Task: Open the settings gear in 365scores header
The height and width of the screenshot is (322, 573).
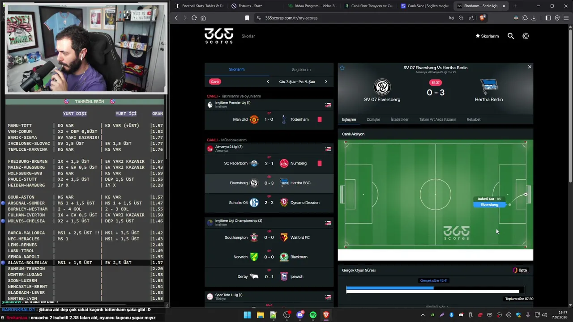Action: click(526, 36)
